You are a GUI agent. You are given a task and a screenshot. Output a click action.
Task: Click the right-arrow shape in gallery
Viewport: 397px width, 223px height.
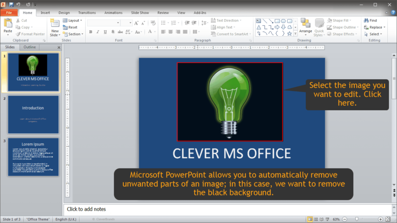[x=277, y=27]
